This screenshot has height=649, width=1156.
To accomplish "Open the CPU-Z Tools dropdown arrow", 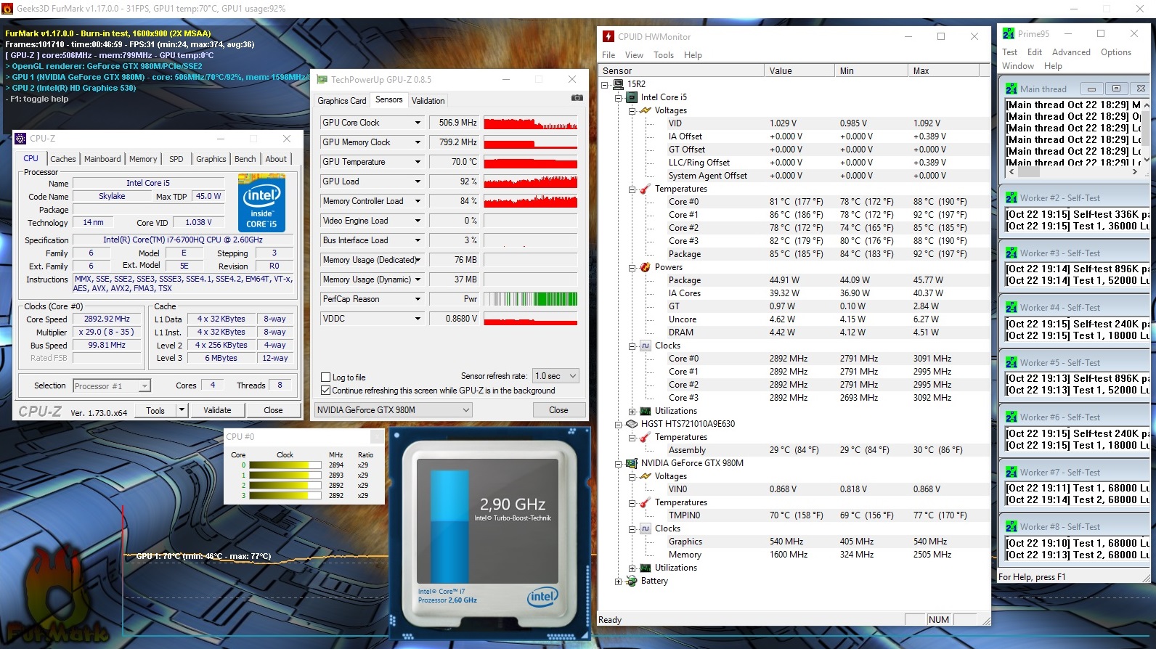I will (x=182, y=410).
